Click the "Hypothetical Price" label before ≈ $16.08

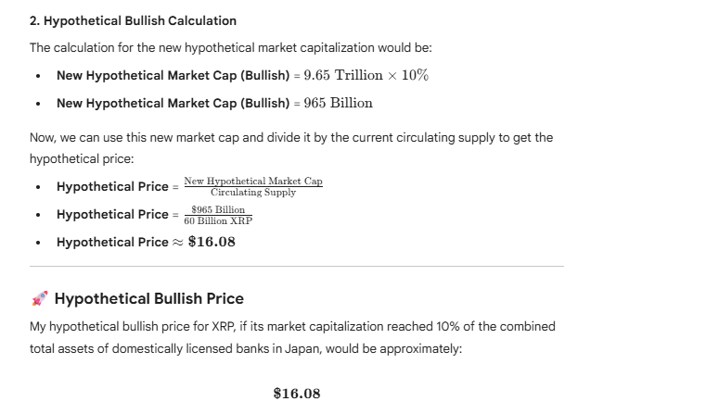pos(112,242)
